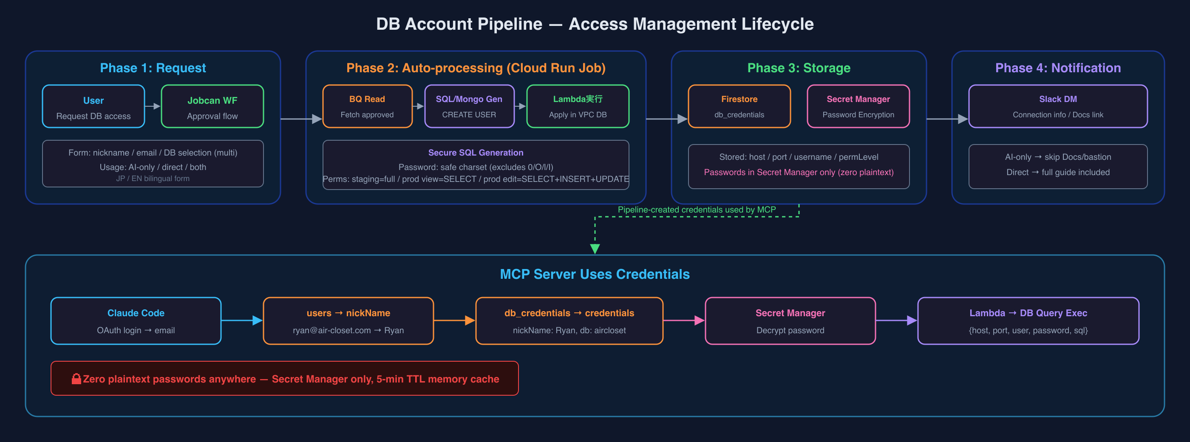Viewport: 1190px width, 442px height.
Task: Click 'AI-only → skip Docs/bastion' text
Action: click(1058, 157)
